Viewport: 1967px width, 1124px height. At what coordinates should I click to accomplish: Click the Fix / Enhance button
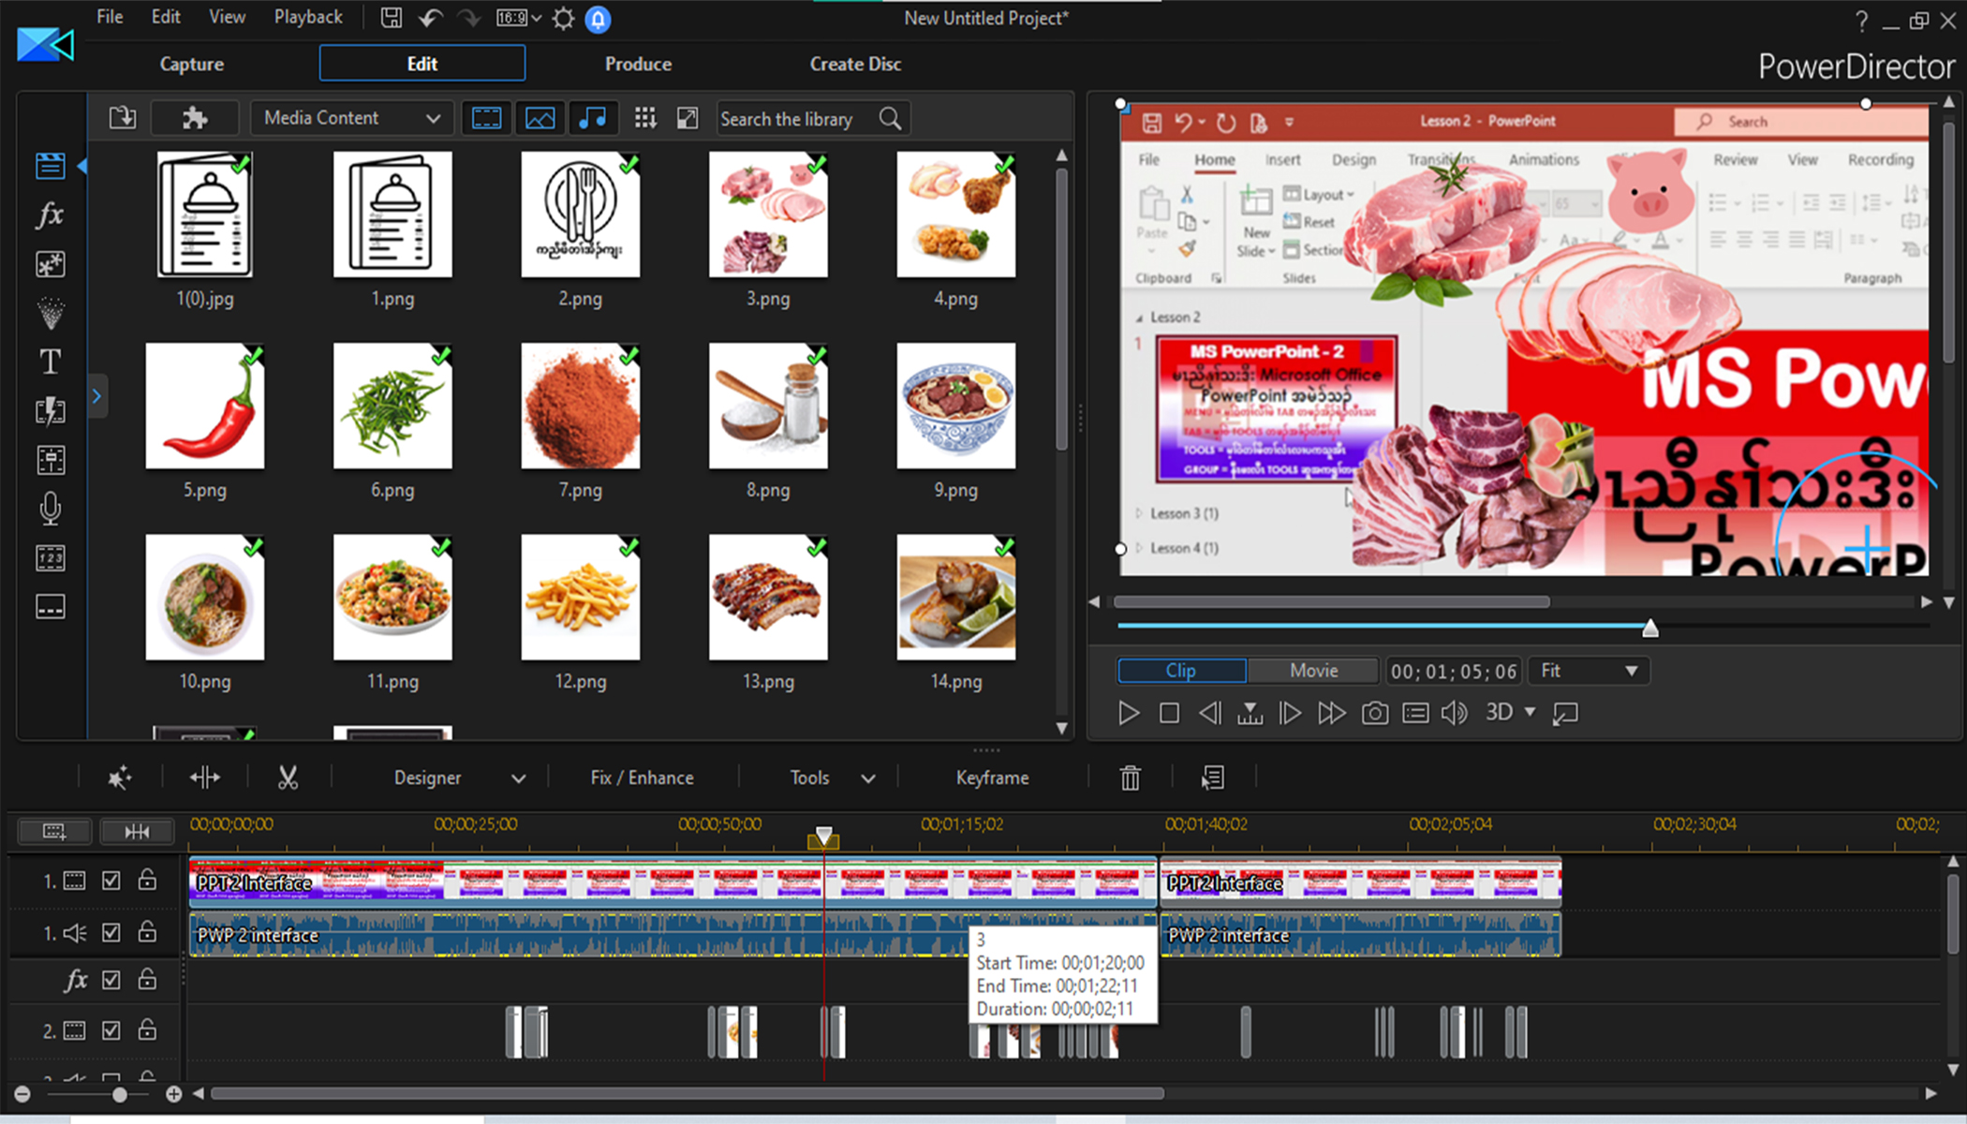click(x=642, y=777)
